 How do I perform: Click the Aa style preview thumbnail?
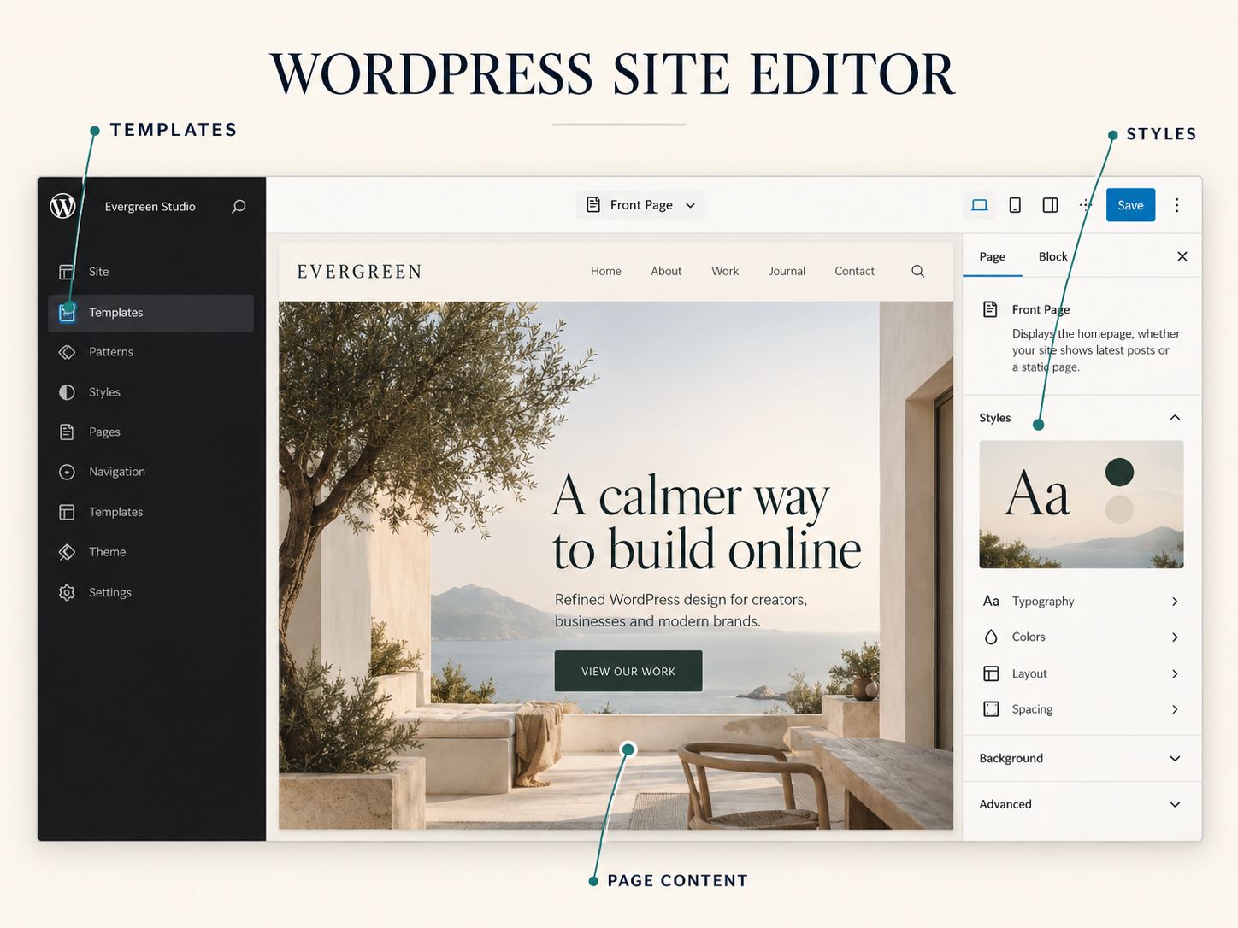1082,504
